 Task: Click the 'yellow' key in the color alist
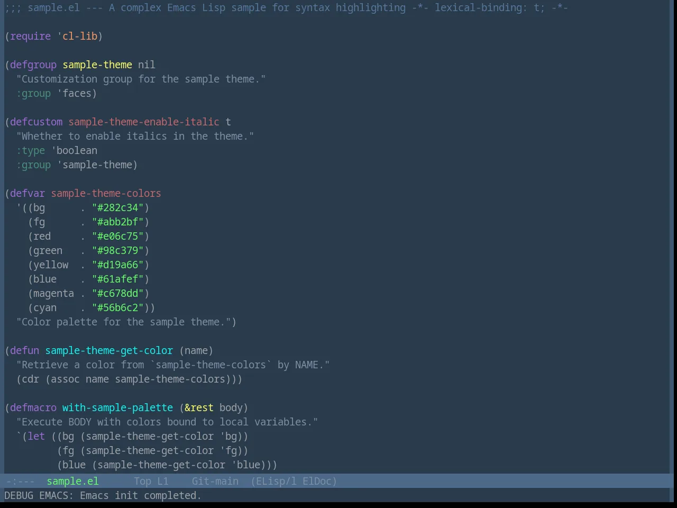coord(51,265)
